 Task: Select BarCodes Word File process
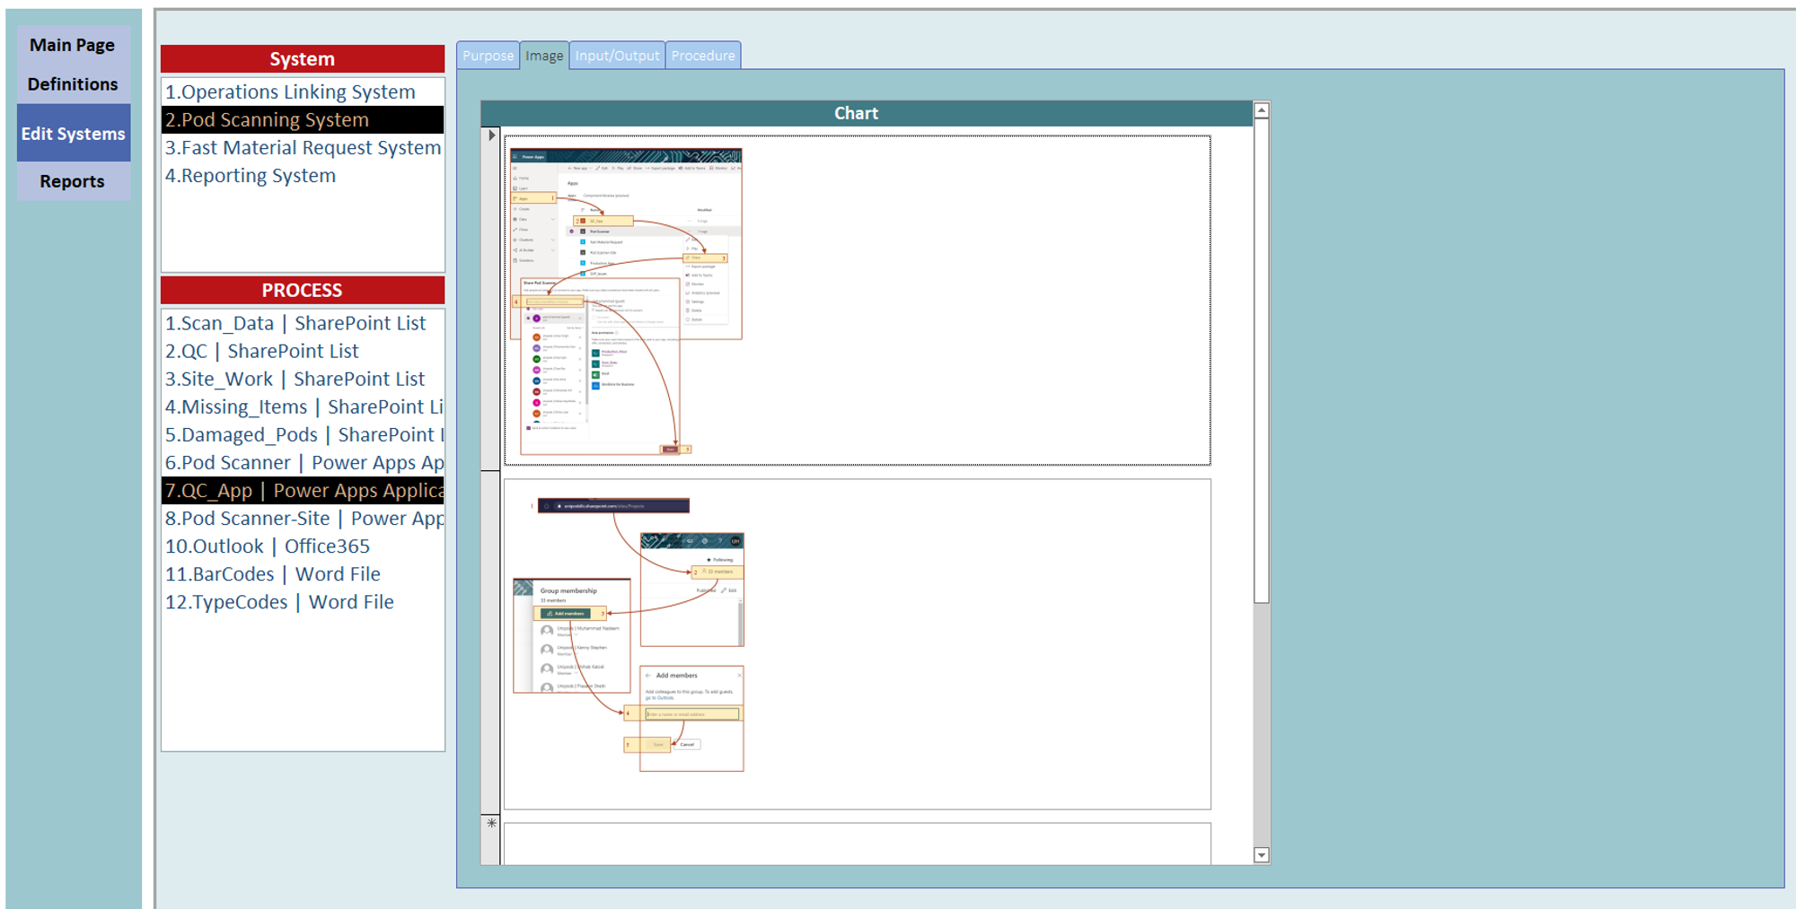[273, 574]
